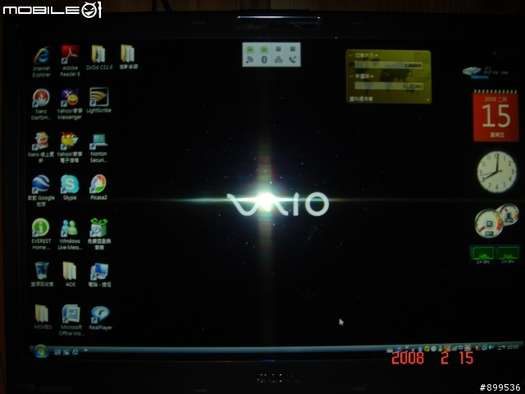Toggle wireless LAN in the wireless switch gadget
The width and height of the screenshot is (525, 394).
pos(249,55)
